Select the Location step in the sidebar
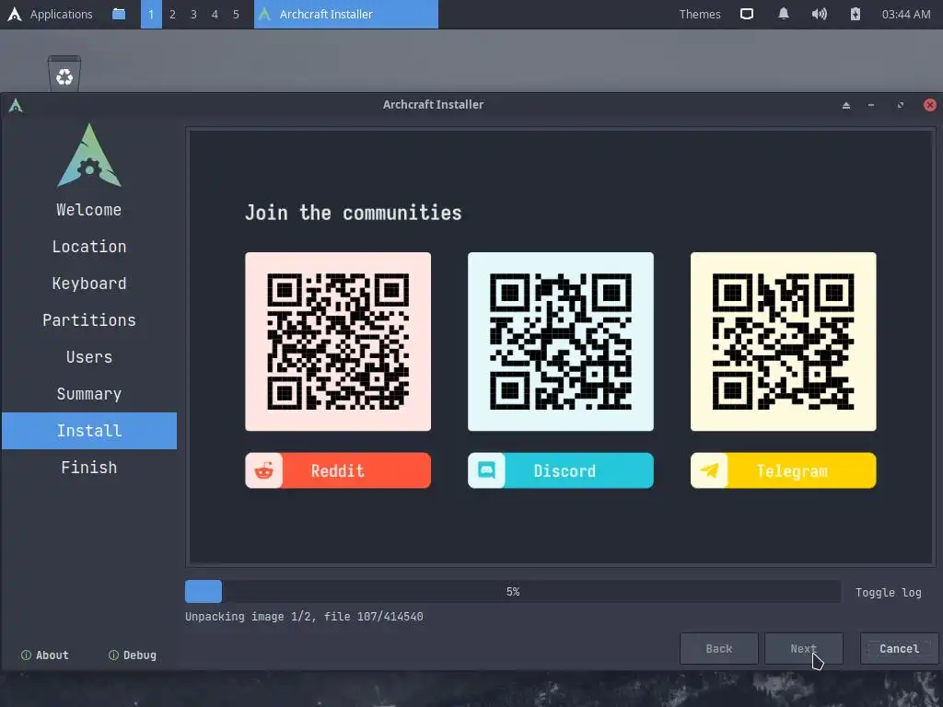943x707 pixels. [89, 247]
